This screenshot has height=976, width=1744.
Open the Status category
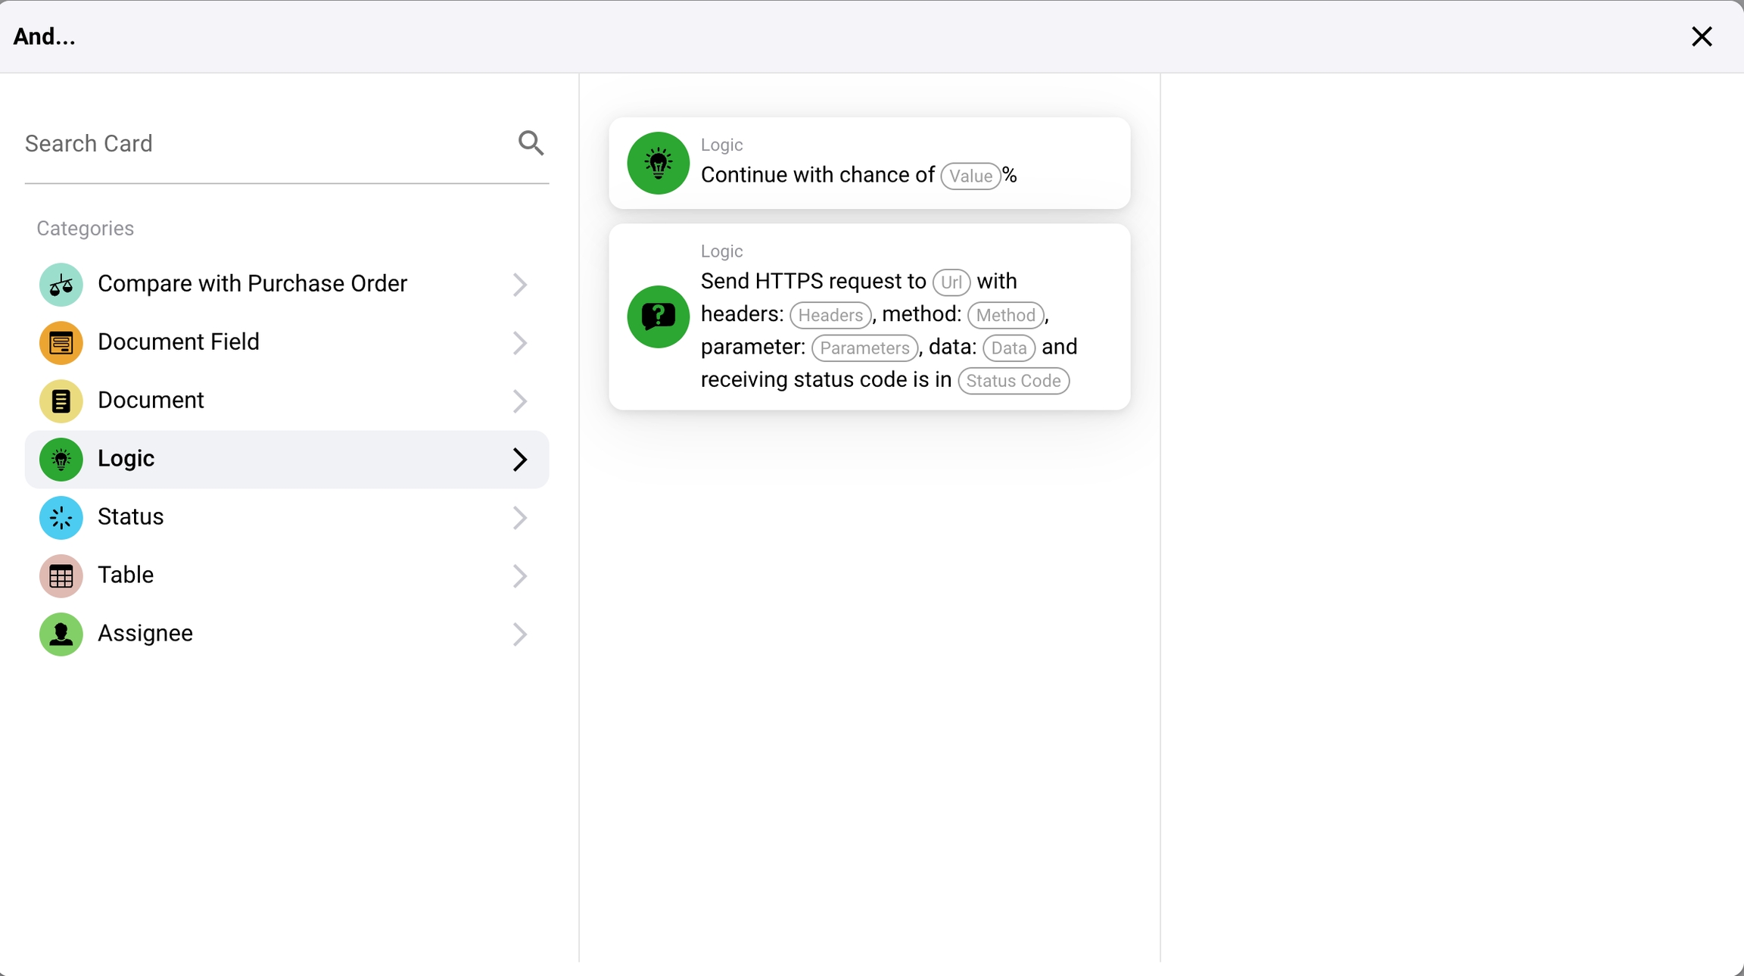[130, 517]
